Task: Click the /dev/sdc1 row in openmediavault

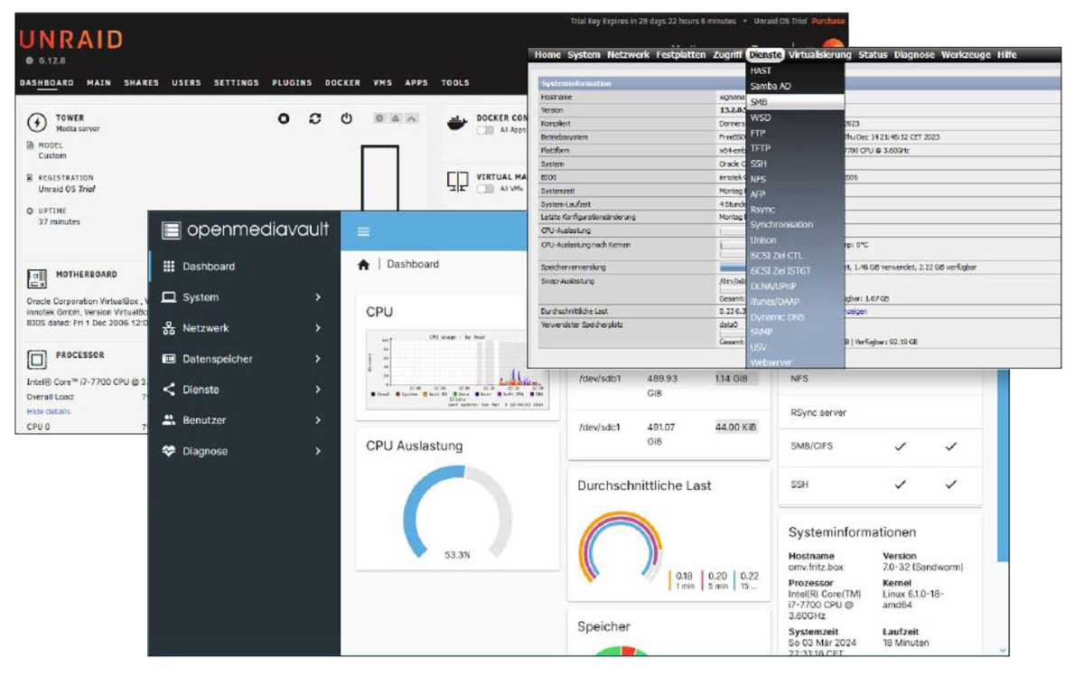Action: 668,434
